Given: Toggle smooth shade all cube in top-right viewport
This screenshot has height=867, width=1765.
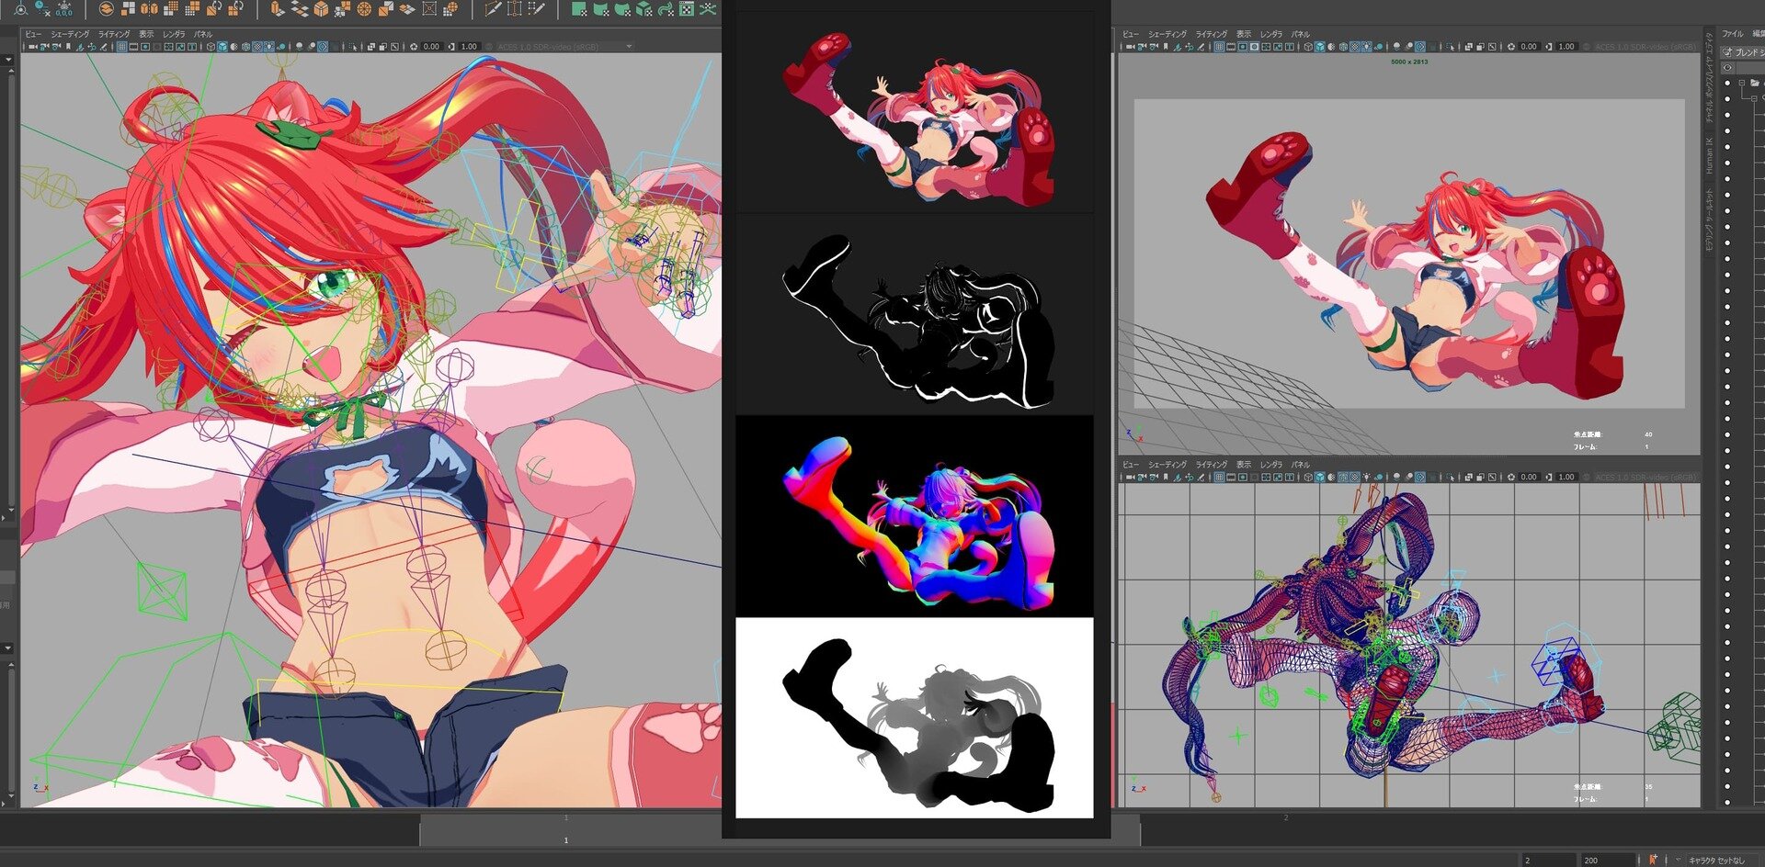Looking at the screenshot, I should [1320, 47].
